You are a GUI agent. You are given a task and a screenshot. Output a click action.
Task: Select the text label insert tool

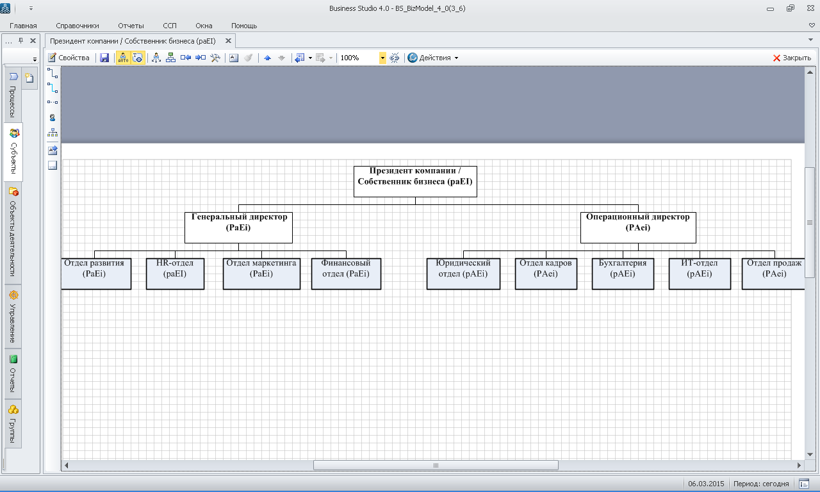point(53,151)
